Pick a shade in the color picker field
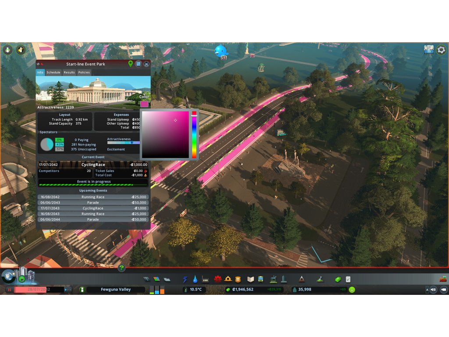The width and height of the screenshot is (449, 337). [x=165, y=134]
